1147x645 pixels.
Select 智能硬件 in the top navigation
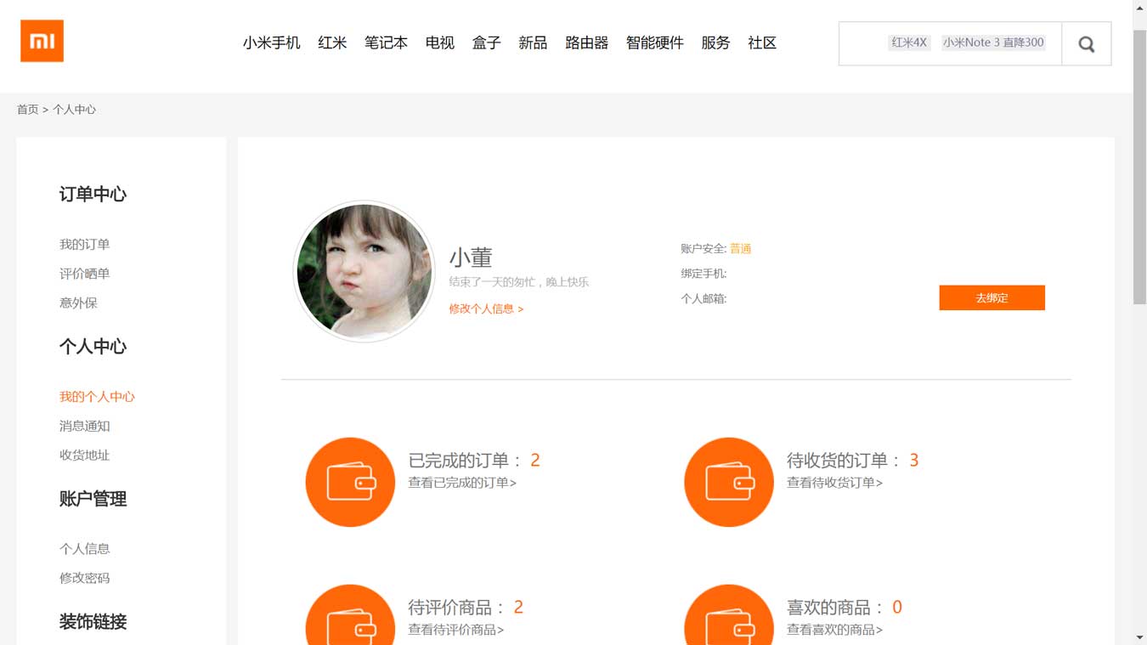click(654, 42)
